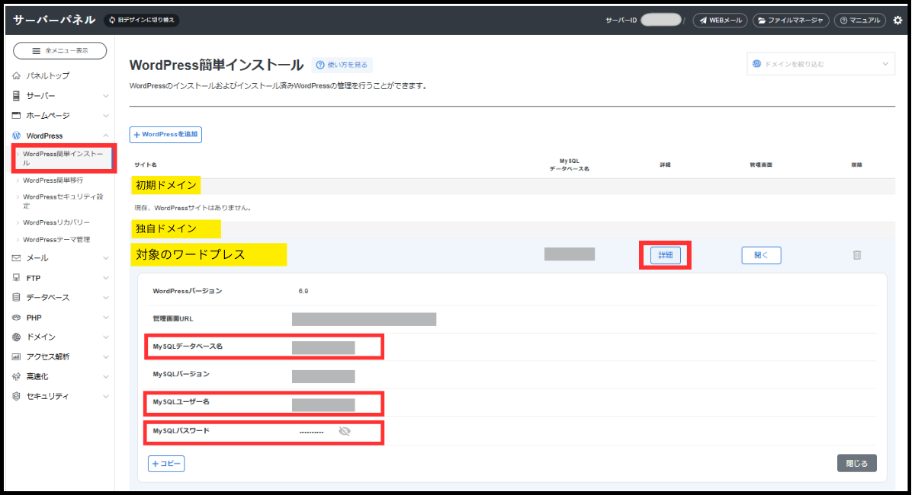The width and height of the screenshot is (915, 495).
Task: Click the メール envelope icon in sidebar
Action: (17, 258)
